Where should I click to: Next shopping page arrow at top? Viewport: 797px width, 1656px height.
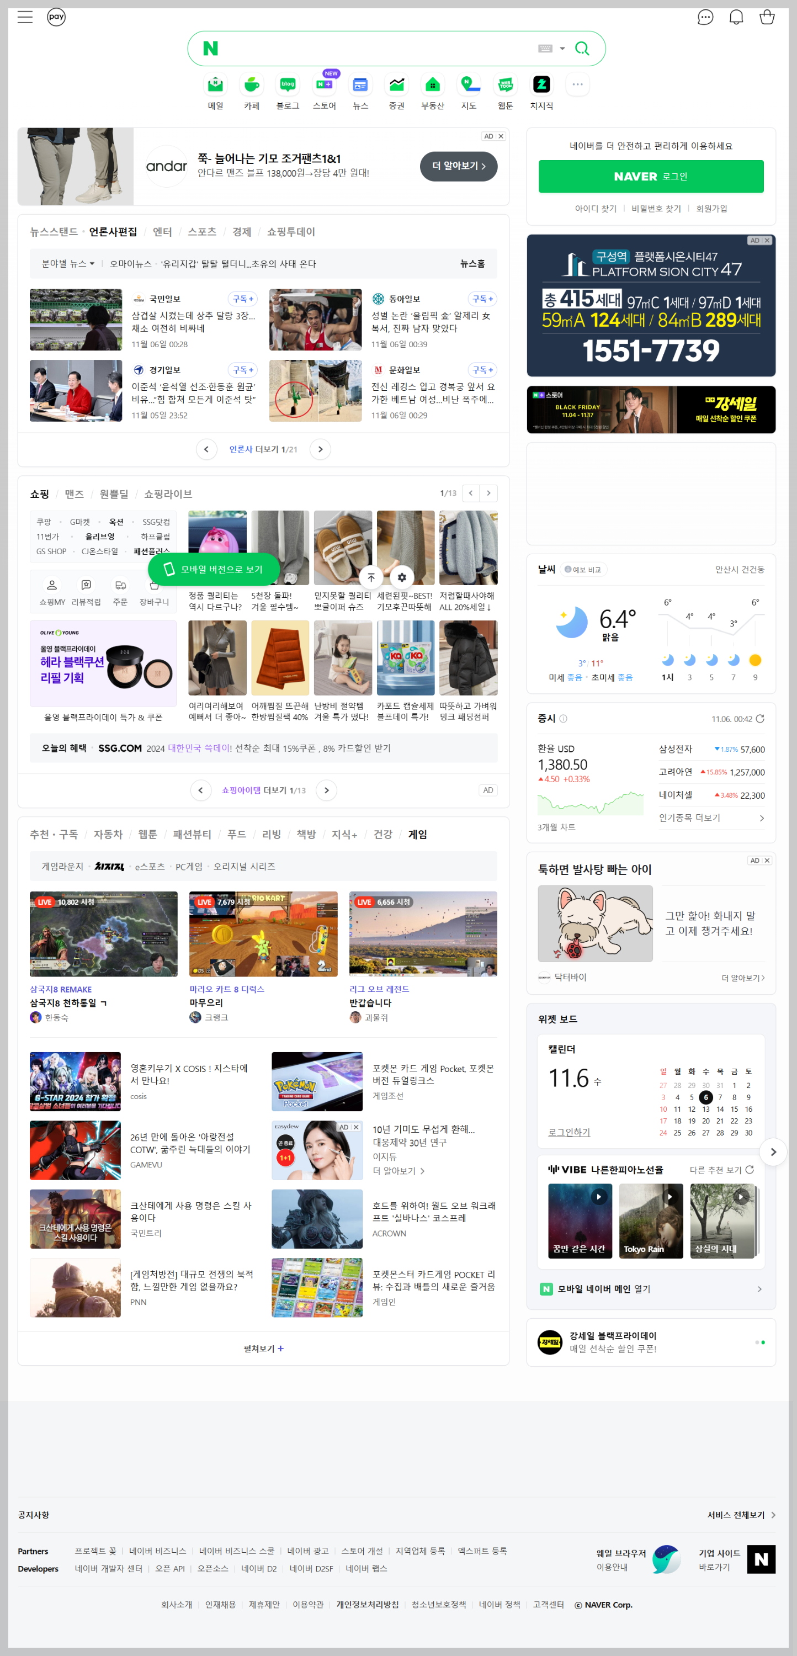tap(488, 493)
